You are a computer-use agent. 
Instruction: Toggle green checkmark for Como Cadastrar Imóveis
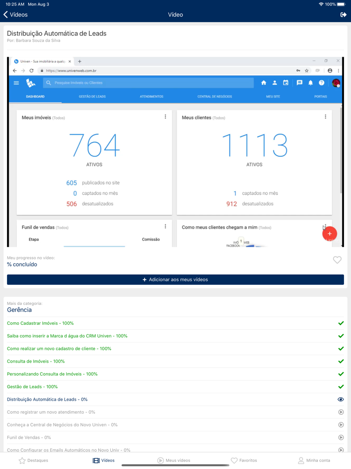point(341,323)
